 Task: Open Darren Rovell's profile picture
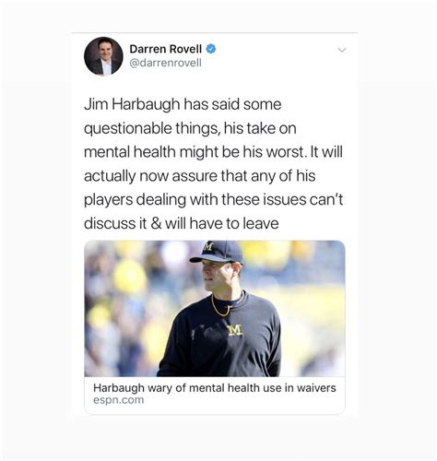click(x=103, y=56)
